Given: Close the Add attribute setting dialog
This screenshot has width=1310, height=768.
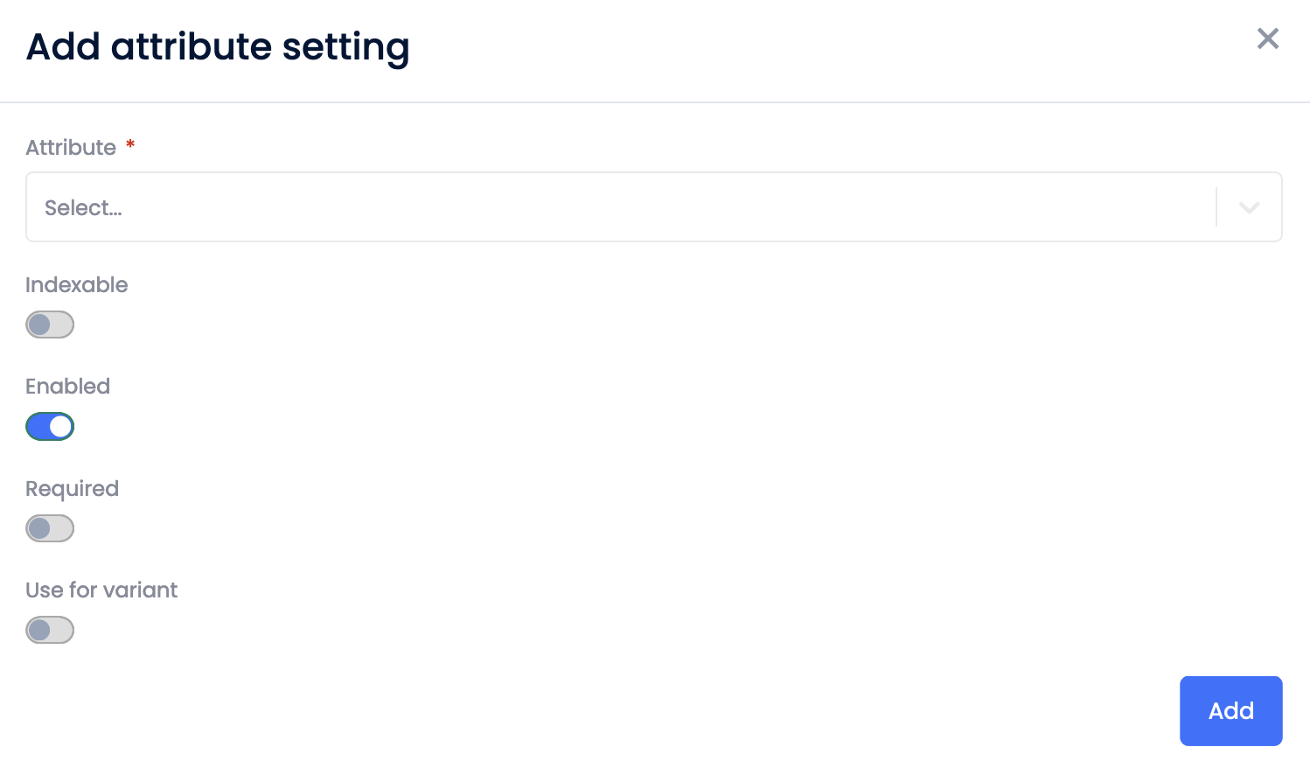Looking at the screenshot, I should point(1268,38).
